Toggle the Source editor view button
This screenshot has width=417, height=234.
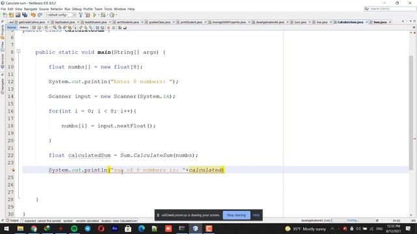(11, 27)
